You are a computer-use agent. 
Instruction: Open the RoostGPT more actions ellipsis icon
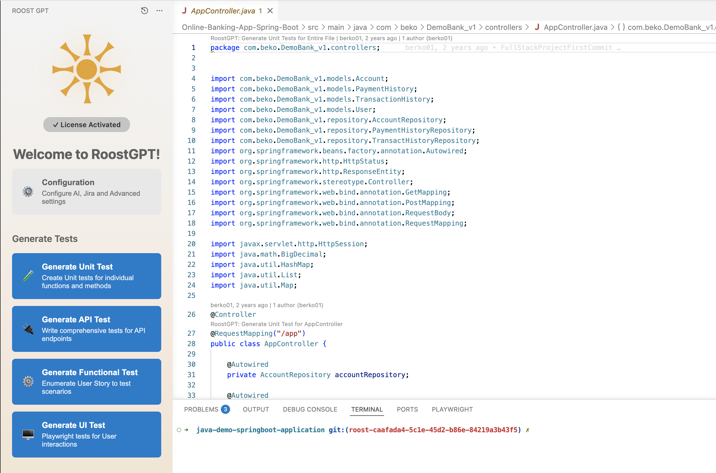click(x=159, y=10)
